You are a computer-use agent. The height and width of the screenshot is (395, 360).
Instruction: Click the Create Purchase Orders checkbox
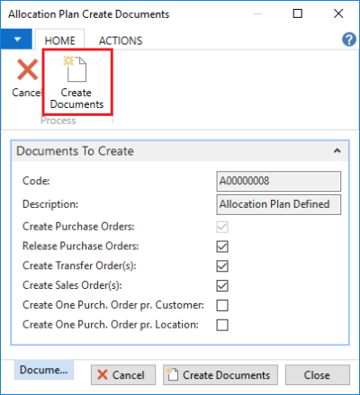tap(222, 227)
